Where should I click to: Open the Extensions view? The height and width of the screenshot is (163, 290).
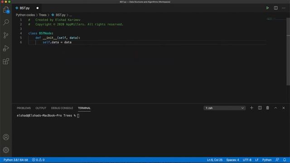click(6, 61)
